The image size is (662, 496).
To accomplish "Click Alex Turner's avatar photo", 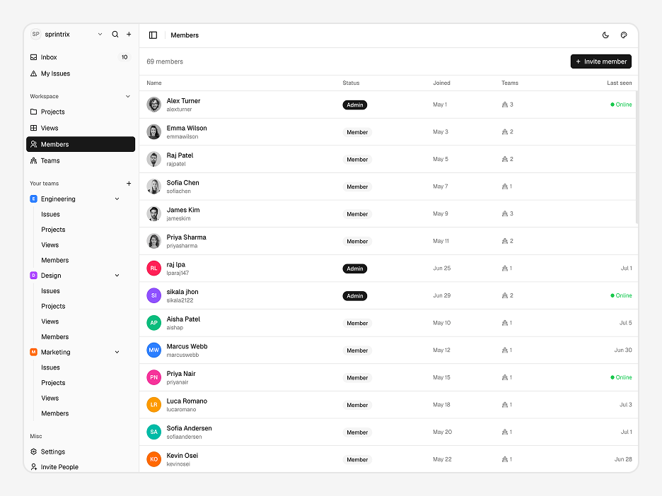I will [x=153, y=105].
